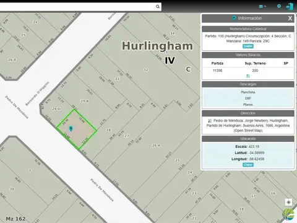Open the layers dropdown in top bar
This screenshot has width=297, height=223.
pos(262,6)
